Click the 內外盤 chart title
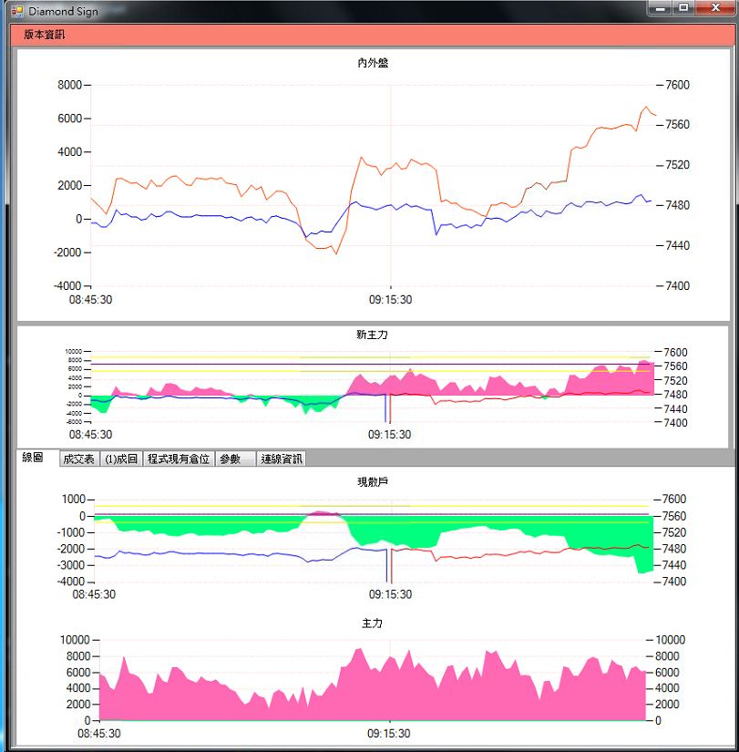The width and height of the screenshot is (739, 752). (373, 63)
